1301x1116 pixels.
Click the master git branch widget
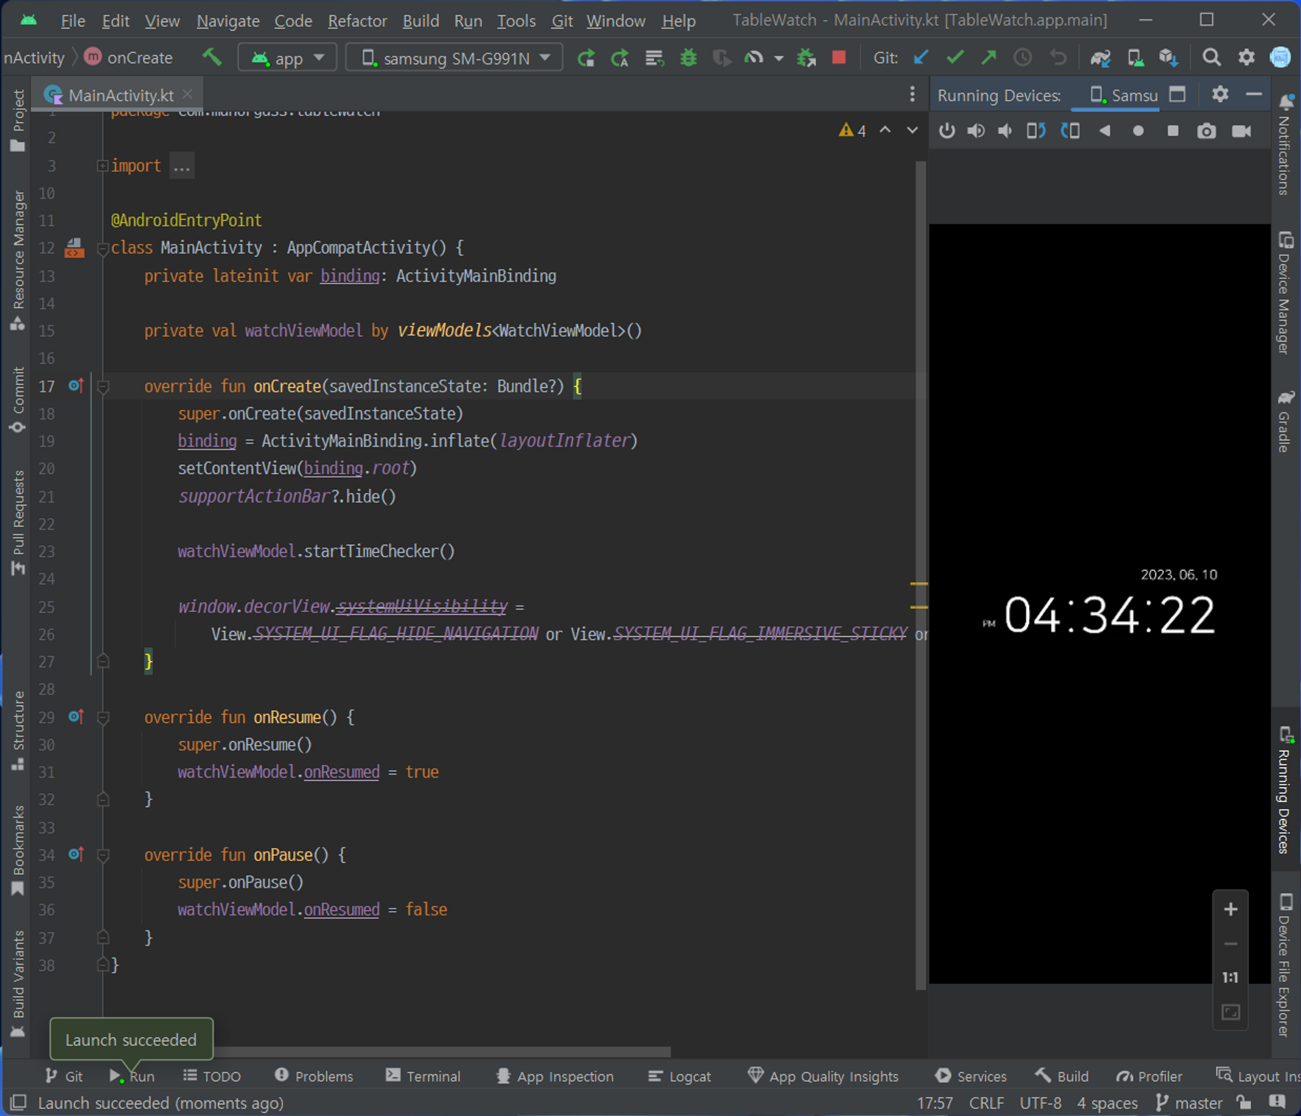[1190, 1103]
